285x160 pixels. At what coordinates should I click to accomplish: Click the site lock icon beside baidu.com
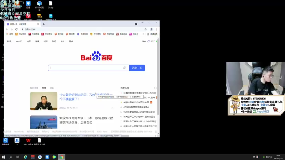(22, 29)
